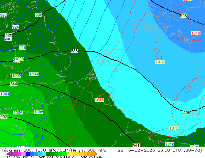Screen dimensions: 205x158
Task: Click the blue 1010 isobar label
Action: click(x=170, y=144)
